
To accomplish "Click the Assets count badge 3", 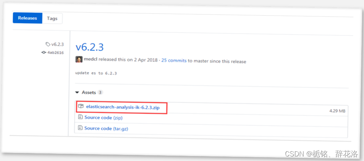I will click(100, 92).
